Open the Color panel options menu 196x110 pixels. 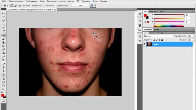[194, 11]
